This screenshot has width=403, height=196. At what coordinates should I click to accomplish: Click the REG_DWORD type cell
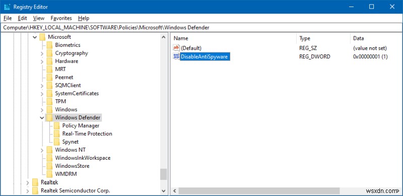[x=314, y=56]
